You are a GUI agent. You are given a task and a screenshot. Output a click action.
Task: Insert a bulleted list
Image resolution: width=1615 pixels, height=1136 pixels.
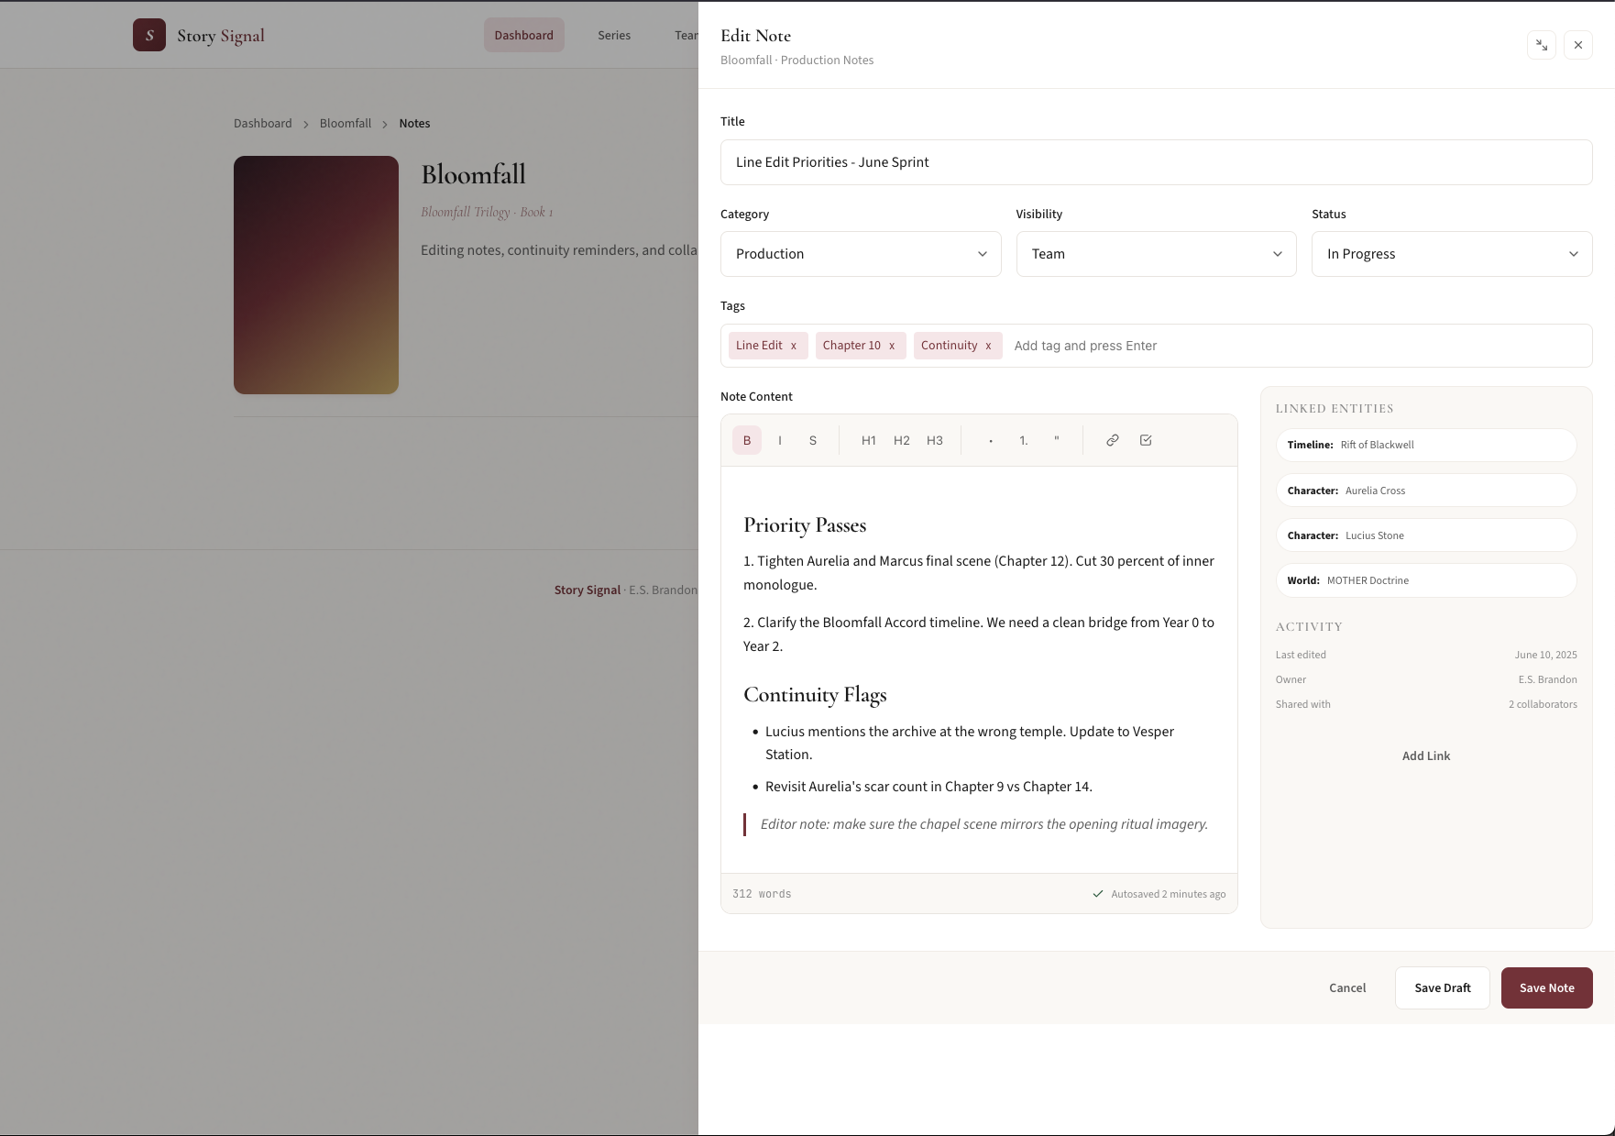(991, 441)
